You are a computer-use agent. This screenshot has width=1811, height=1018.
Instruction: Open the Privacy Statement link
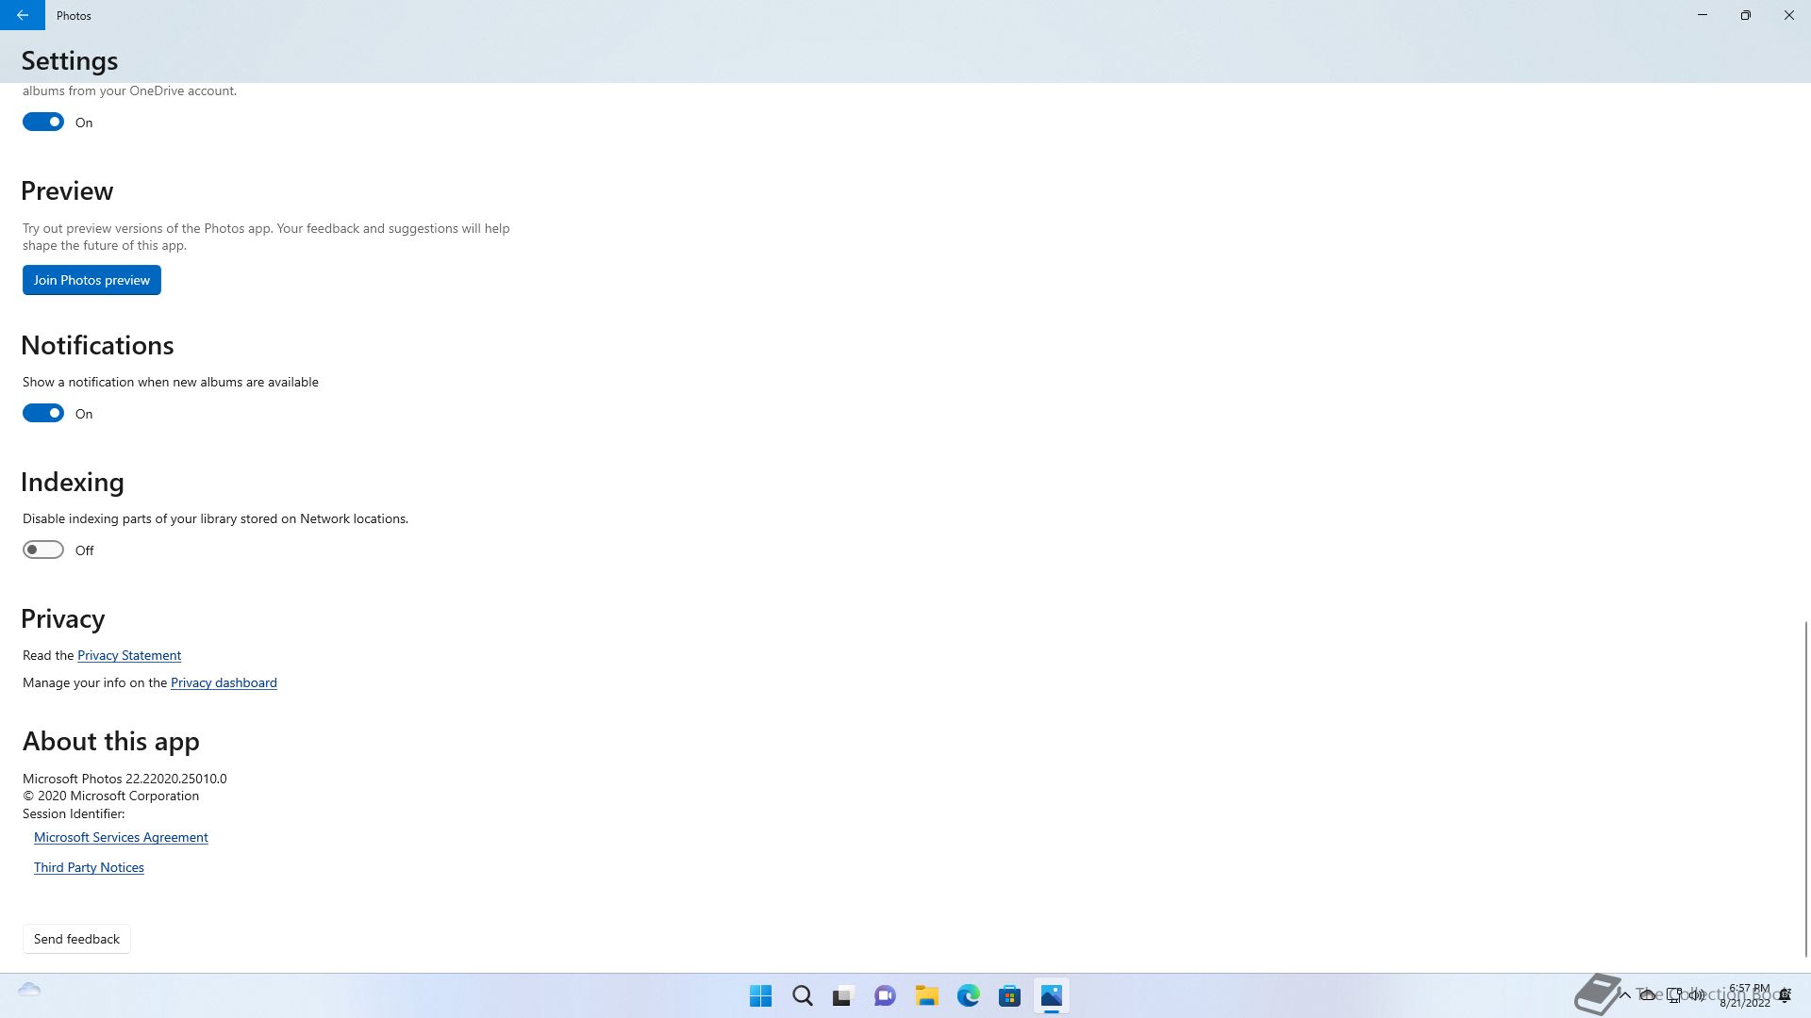(129, 655)
